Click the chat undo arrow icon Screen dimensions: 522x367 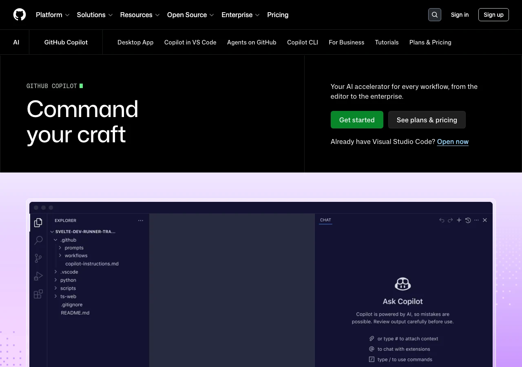(442, 220)
